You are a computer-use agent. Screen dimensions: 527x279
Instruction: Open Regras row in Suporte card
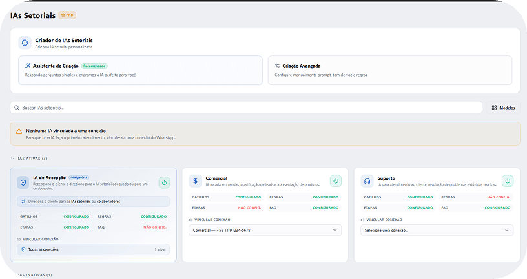[475, 197]
